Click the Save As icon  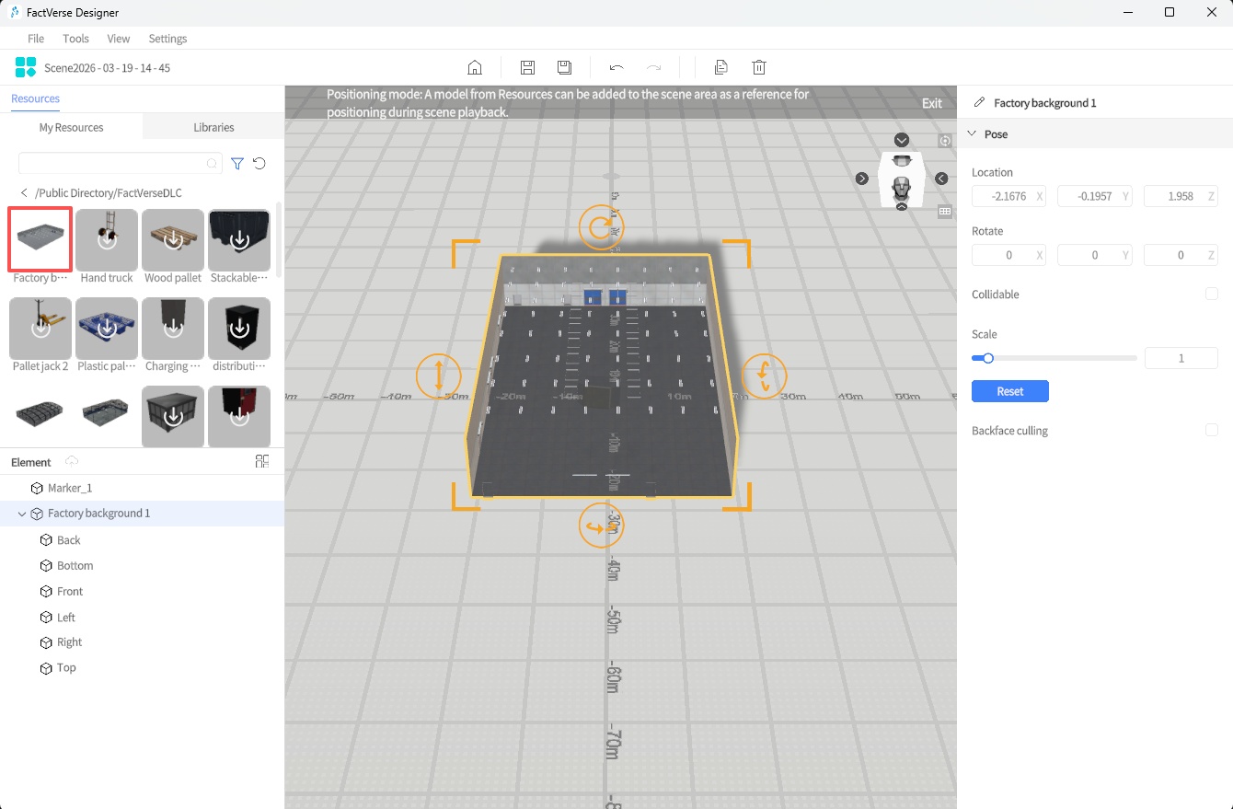coord(564,66)
